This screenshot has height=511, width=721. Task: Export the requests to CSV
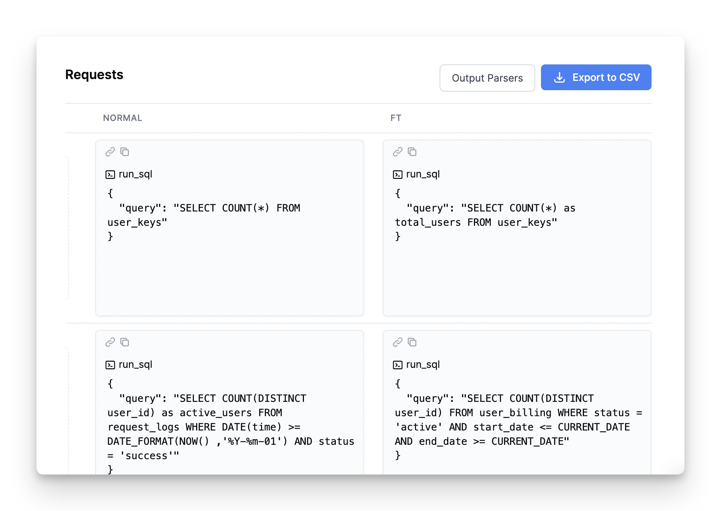tap(596, 77)
